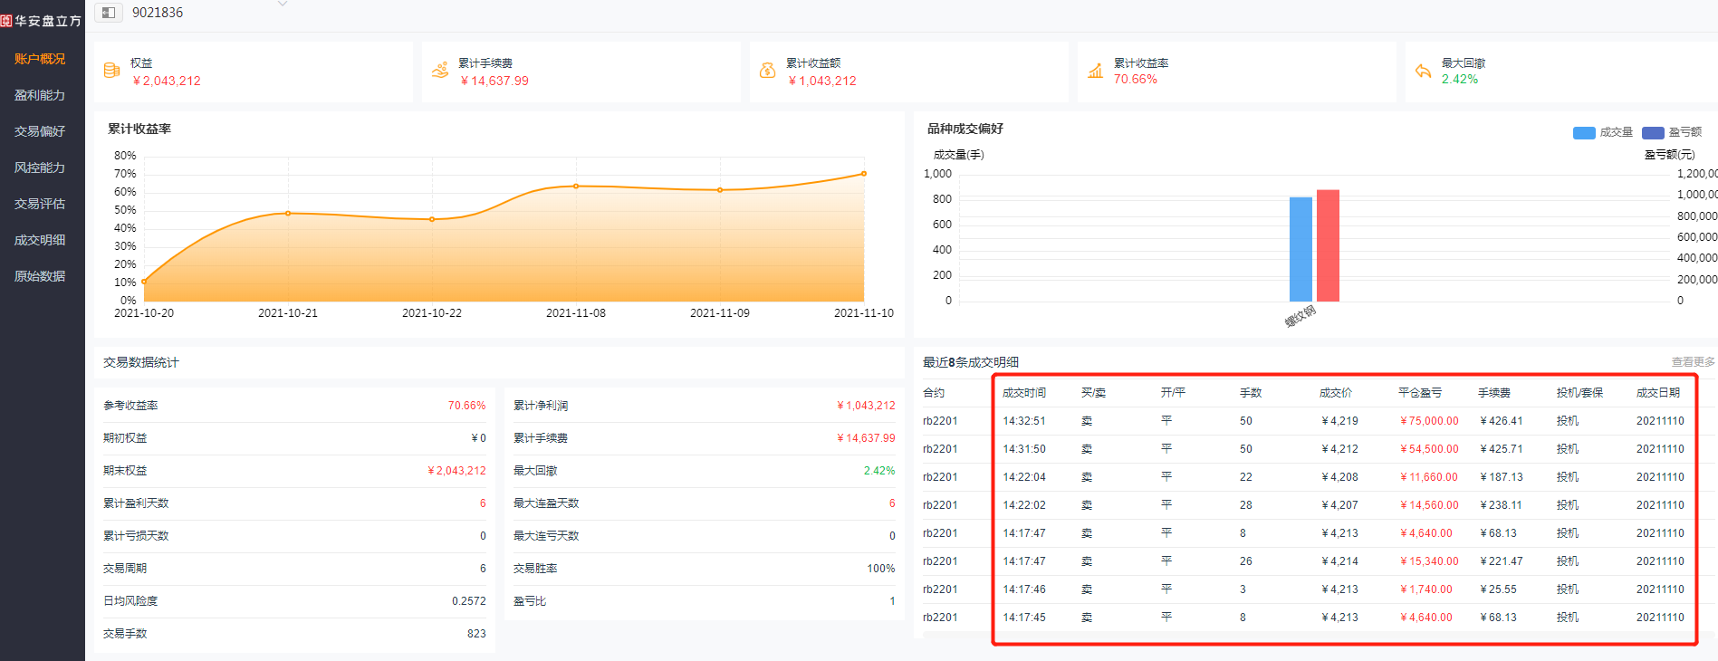Open the 原始数据 sidebar menu
The width and height of the screenshot is (1718, 661).
tap(40, 276)
